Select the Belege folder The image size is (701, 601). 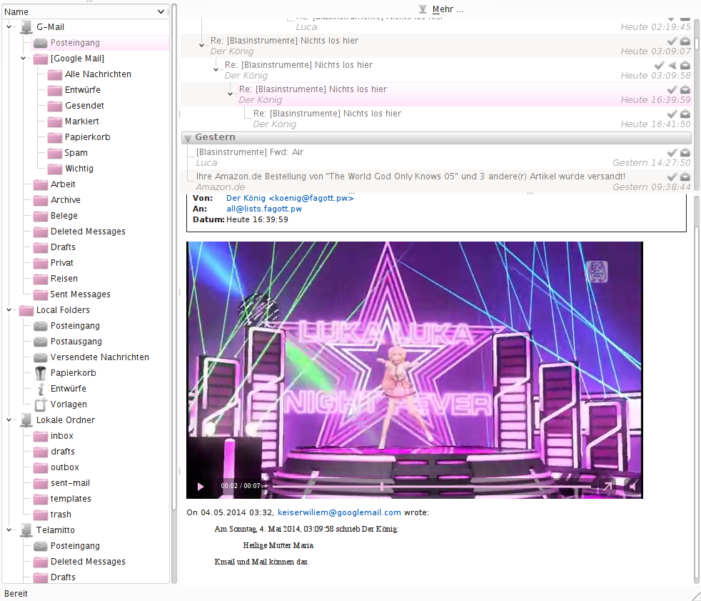tap(64, 215)
